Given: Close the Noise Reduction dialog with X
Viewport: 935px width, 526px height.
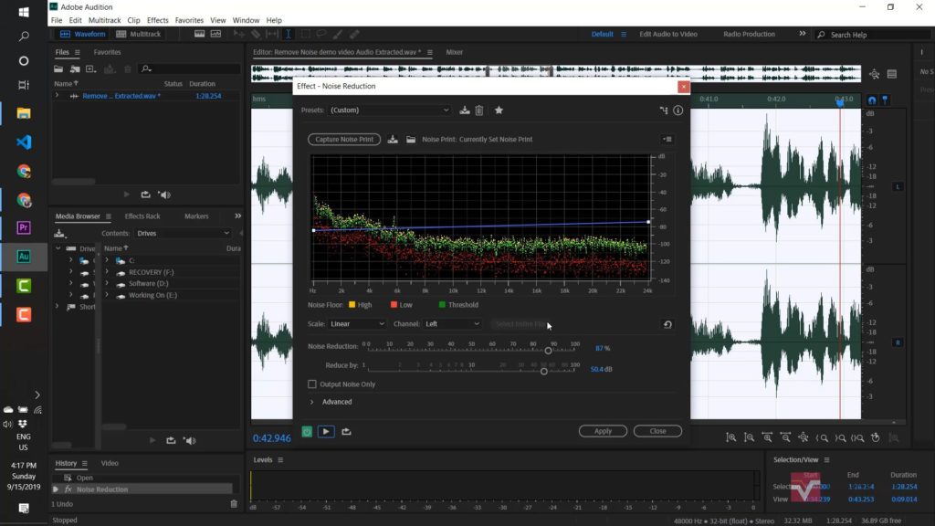Looking at the screenshot, I should tap(683, 87).
